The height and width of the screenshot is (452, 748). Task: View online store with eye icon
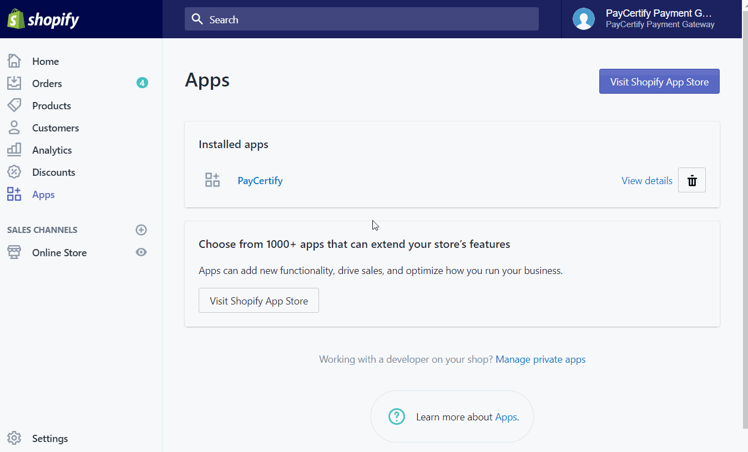tap(141, 252)
